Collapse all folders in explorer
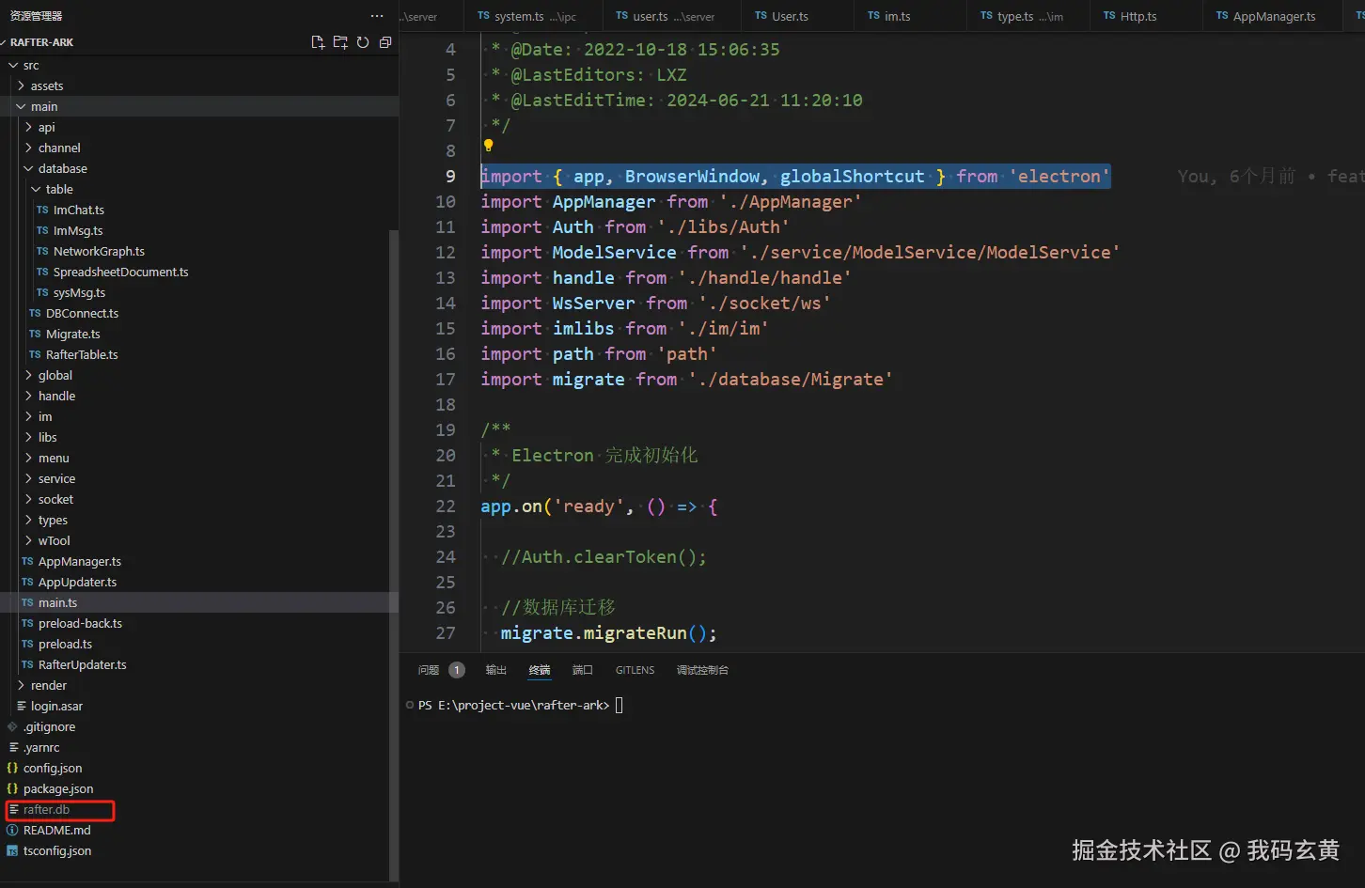Viewport: 1365px width, 888px height. [385, 42]
